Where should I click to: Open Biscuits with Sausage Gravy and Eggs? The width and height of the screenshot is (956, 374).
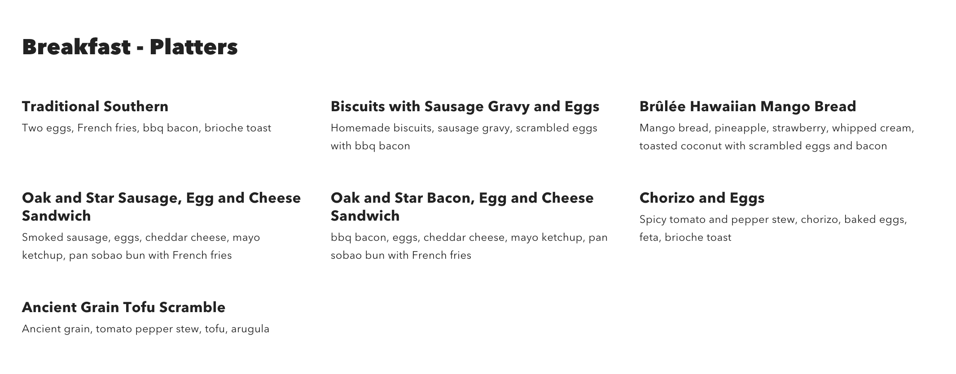[x=465, y=107]
